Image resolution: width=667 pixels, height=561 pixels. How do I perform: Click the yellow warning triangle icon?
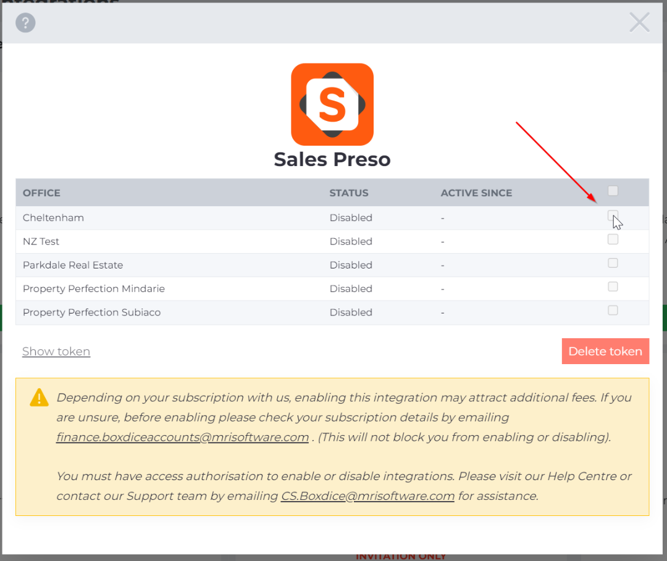[x=39, y=398]
